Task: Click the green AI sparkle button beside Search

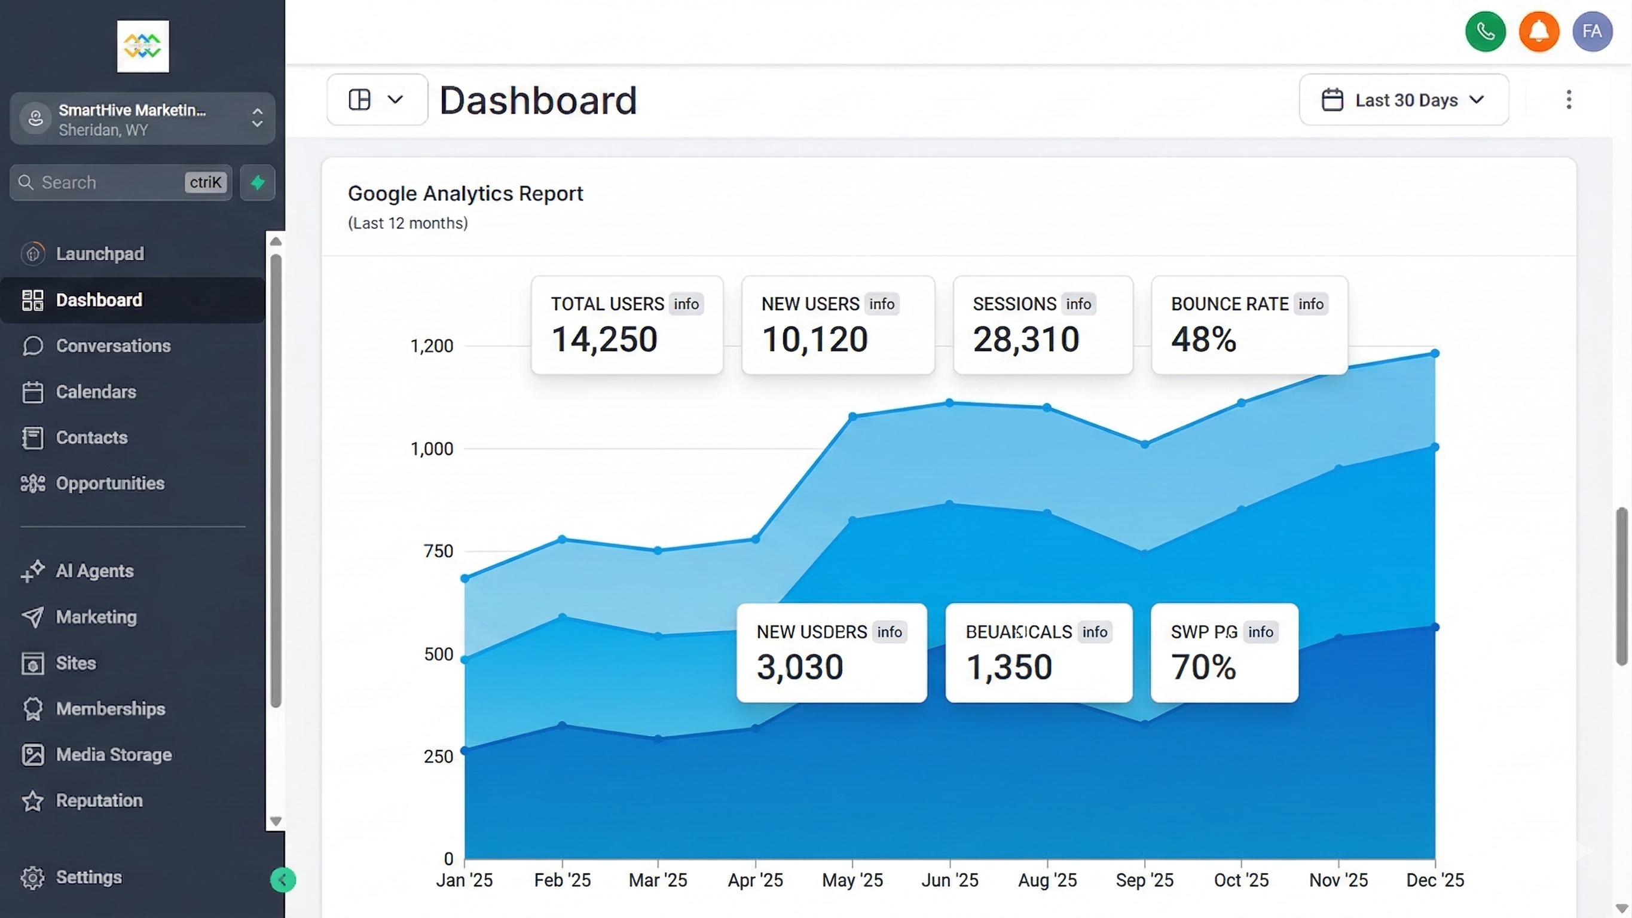Action: click(x=257, y=182)
